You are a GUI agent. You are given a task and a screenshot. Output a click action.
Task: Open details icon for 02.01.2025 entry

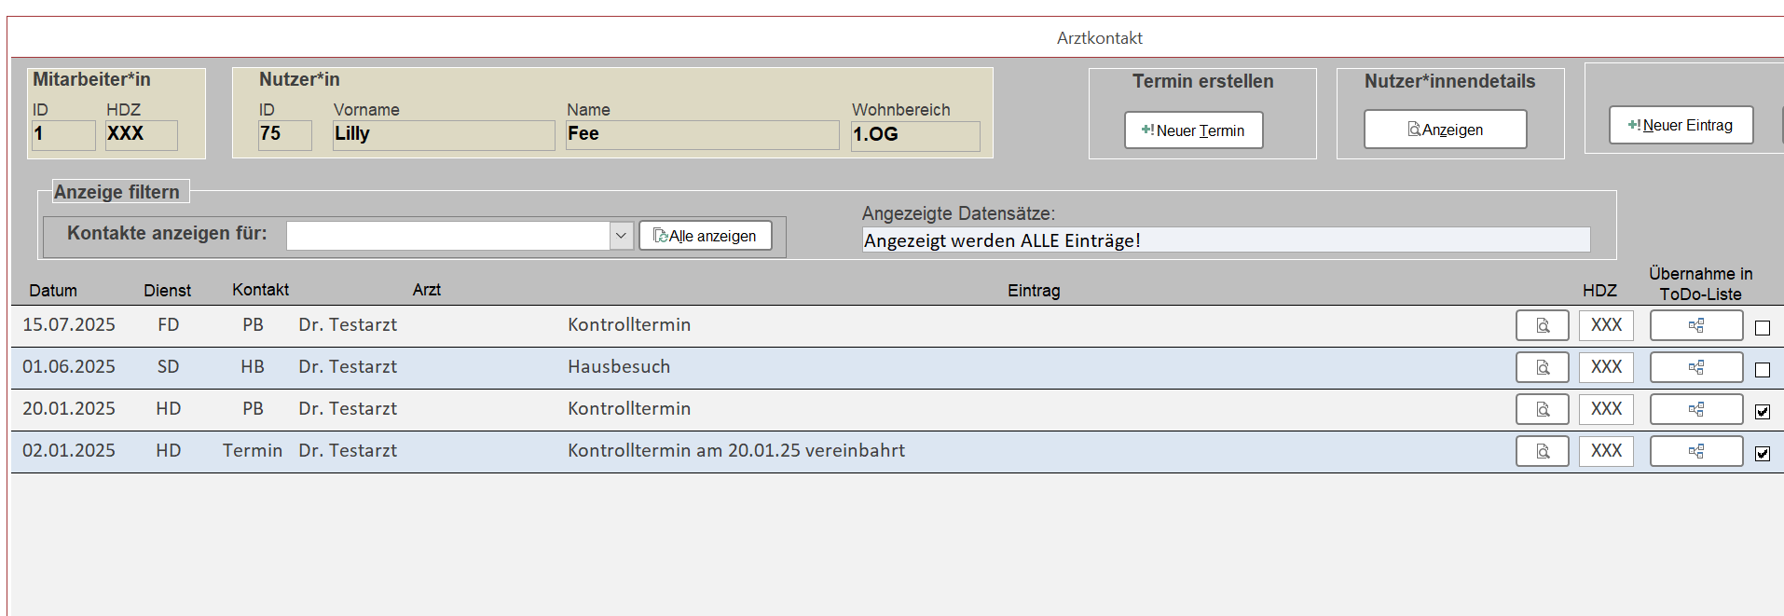coord(1542,452)
